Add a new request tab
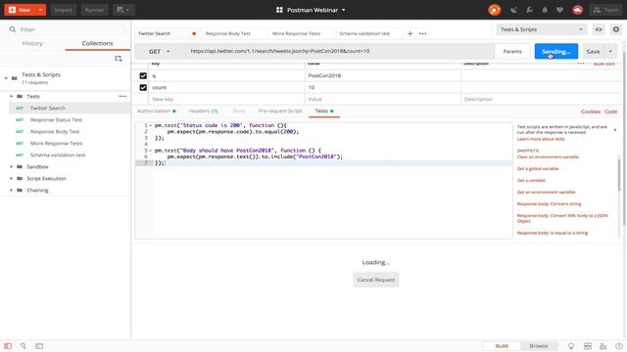This screenshot has width=627, height=352. coord(410,33)
